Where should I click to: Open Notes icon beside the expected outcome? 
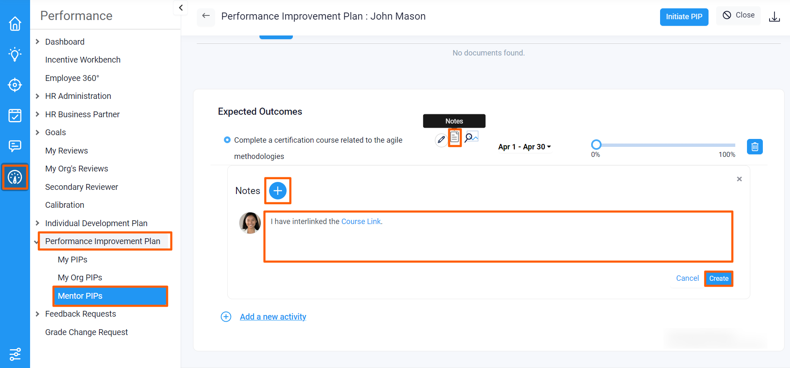[455, 137]
